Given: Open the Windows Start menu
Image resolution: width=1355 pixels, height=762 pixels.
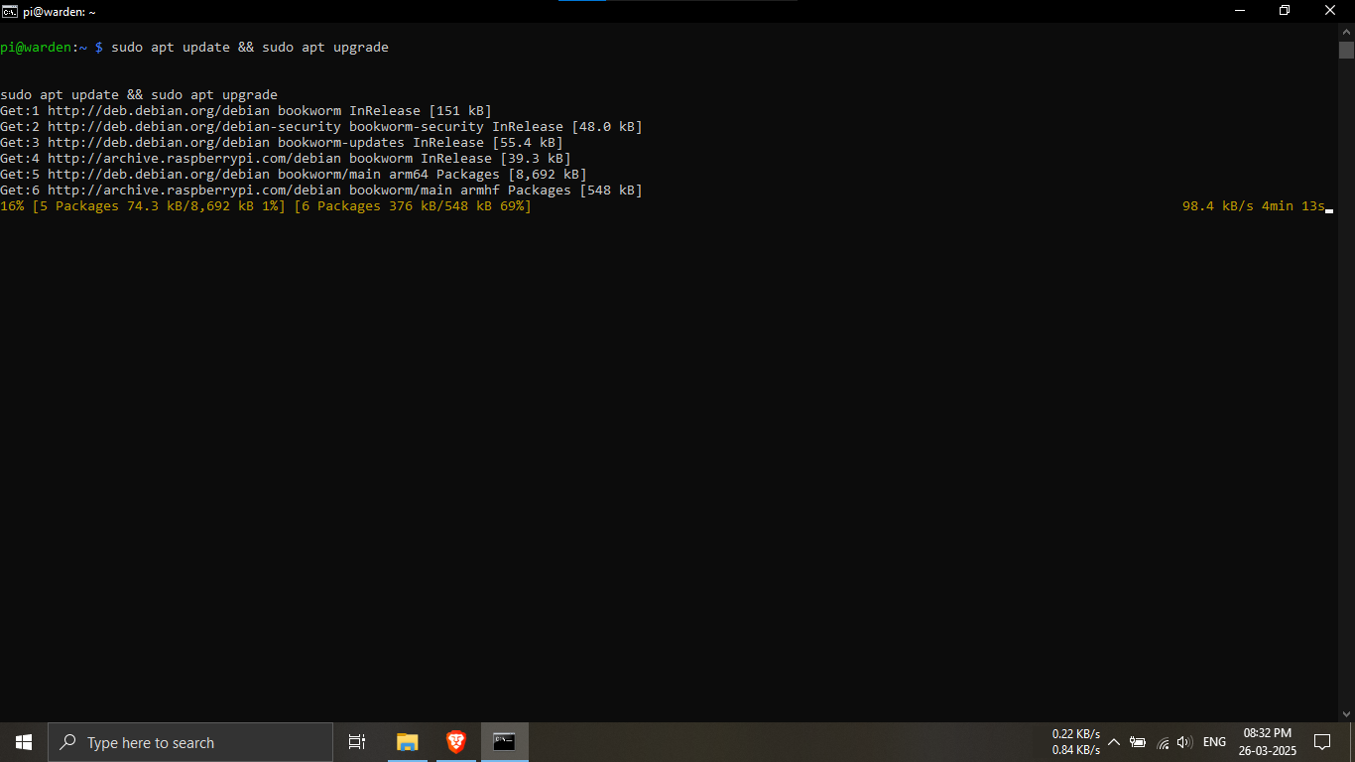Looking at the screenshot, I should click(24, 742).
